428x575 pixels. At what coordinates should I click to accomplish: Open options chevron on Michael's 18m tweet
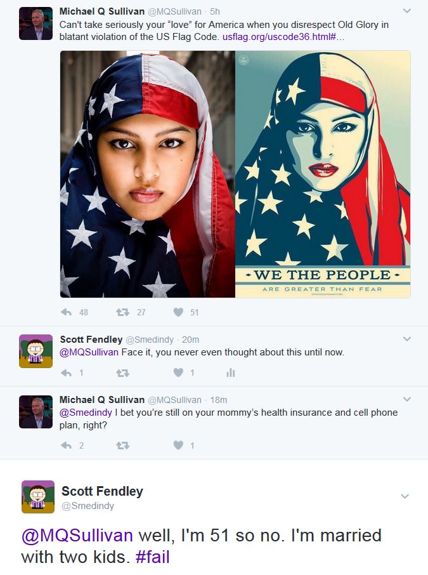coord(406,399)
